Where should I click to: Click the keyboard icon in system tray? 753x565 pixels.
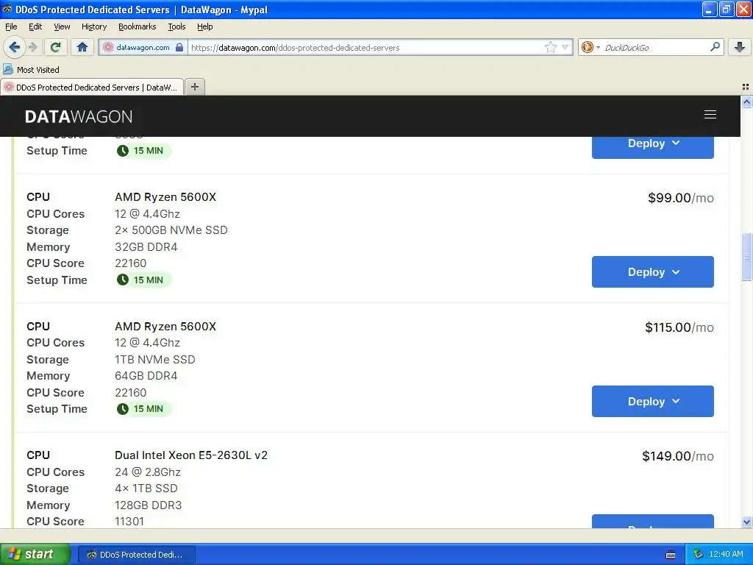tap(671, 555)
